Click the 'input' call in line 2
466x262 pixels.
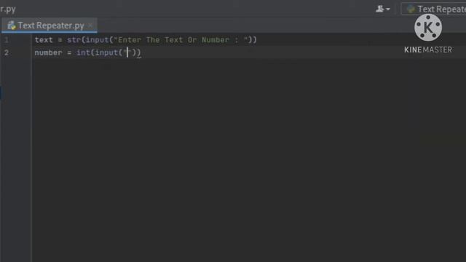pos(107,52)
